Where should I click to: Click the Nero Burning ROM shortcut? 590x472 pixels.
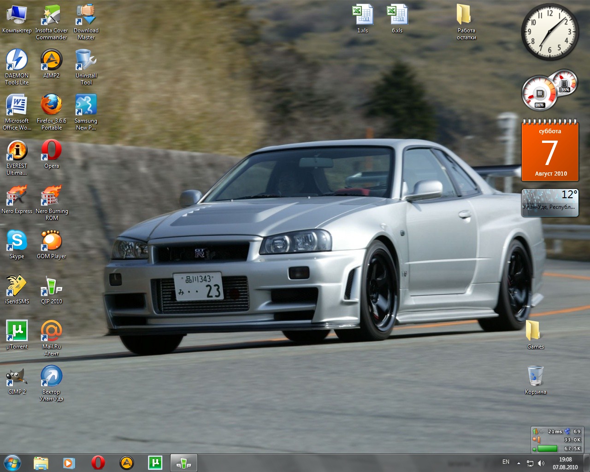pos(51,196)
